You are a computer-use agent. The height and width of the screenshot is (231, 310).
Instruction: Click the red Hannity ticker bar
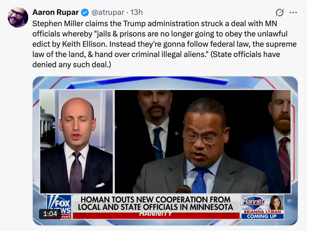(x=156, y=215)
